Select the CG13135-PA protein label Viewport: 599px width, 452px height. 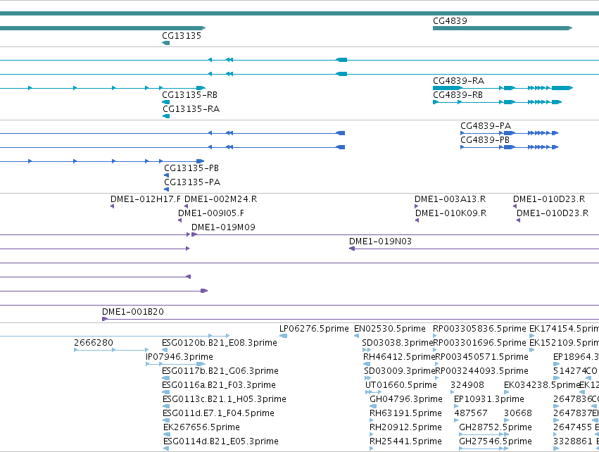pyautogui.click(x=192, y=182)
